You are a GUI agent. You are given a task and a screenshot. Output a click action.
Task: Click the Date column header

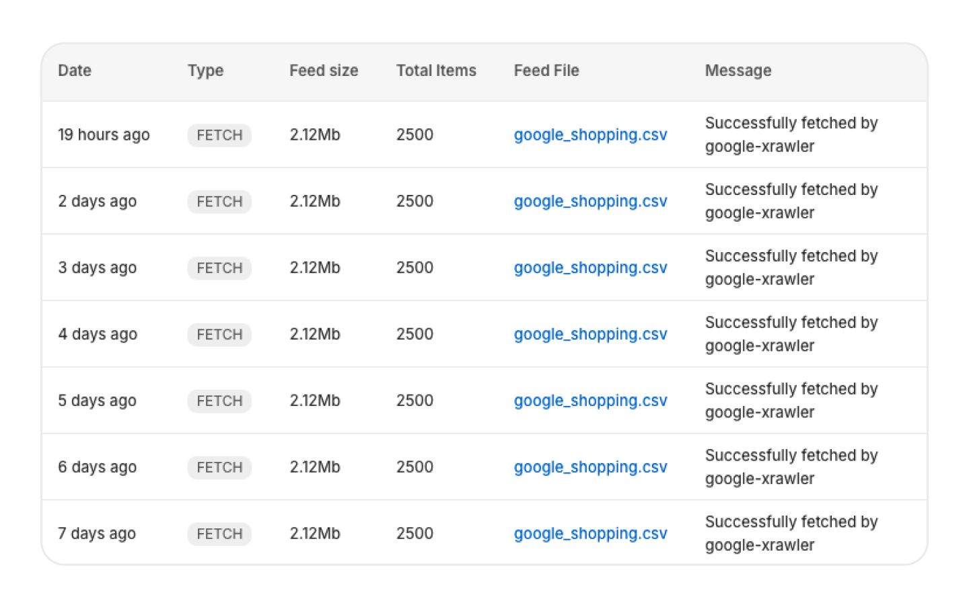pos(75,71)
